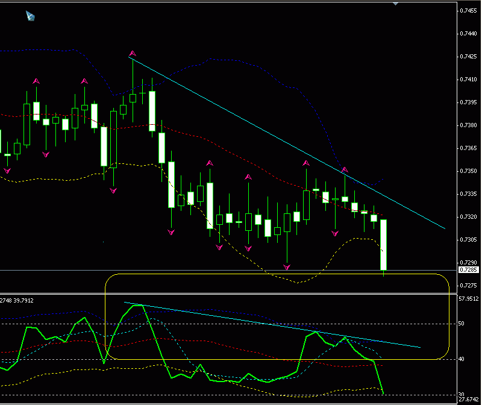Click the chart shift triangle marker at top
Viewport: 482px width, 405px height.
tap(395, 4)
